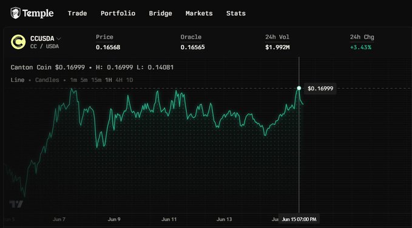This screenshot has width=412, height=228.
Task: Click the 24h Chg column label
Action: point(362,37)
